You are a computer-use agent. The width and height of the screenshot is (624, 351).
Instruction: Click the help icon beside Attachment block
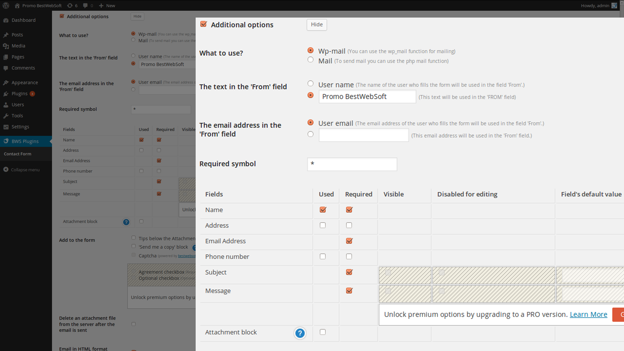click(x=300, y=333)
